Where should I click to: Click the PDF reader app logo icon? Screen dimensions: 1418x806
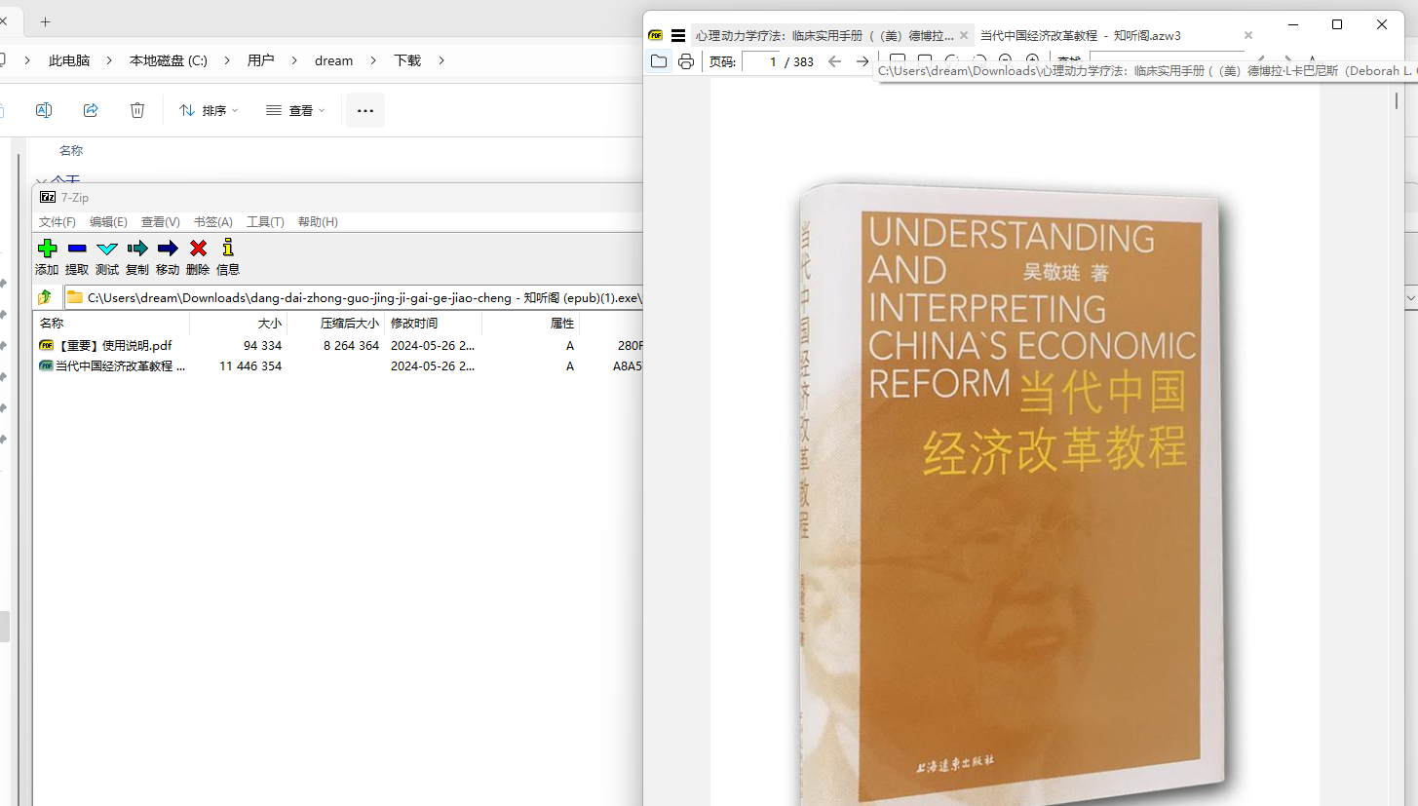656,35
